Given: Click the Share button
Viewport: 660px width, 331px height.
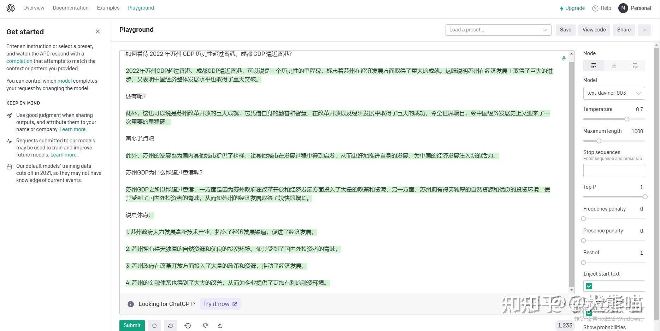Looking at the screenshot, I should coord(624,30).
